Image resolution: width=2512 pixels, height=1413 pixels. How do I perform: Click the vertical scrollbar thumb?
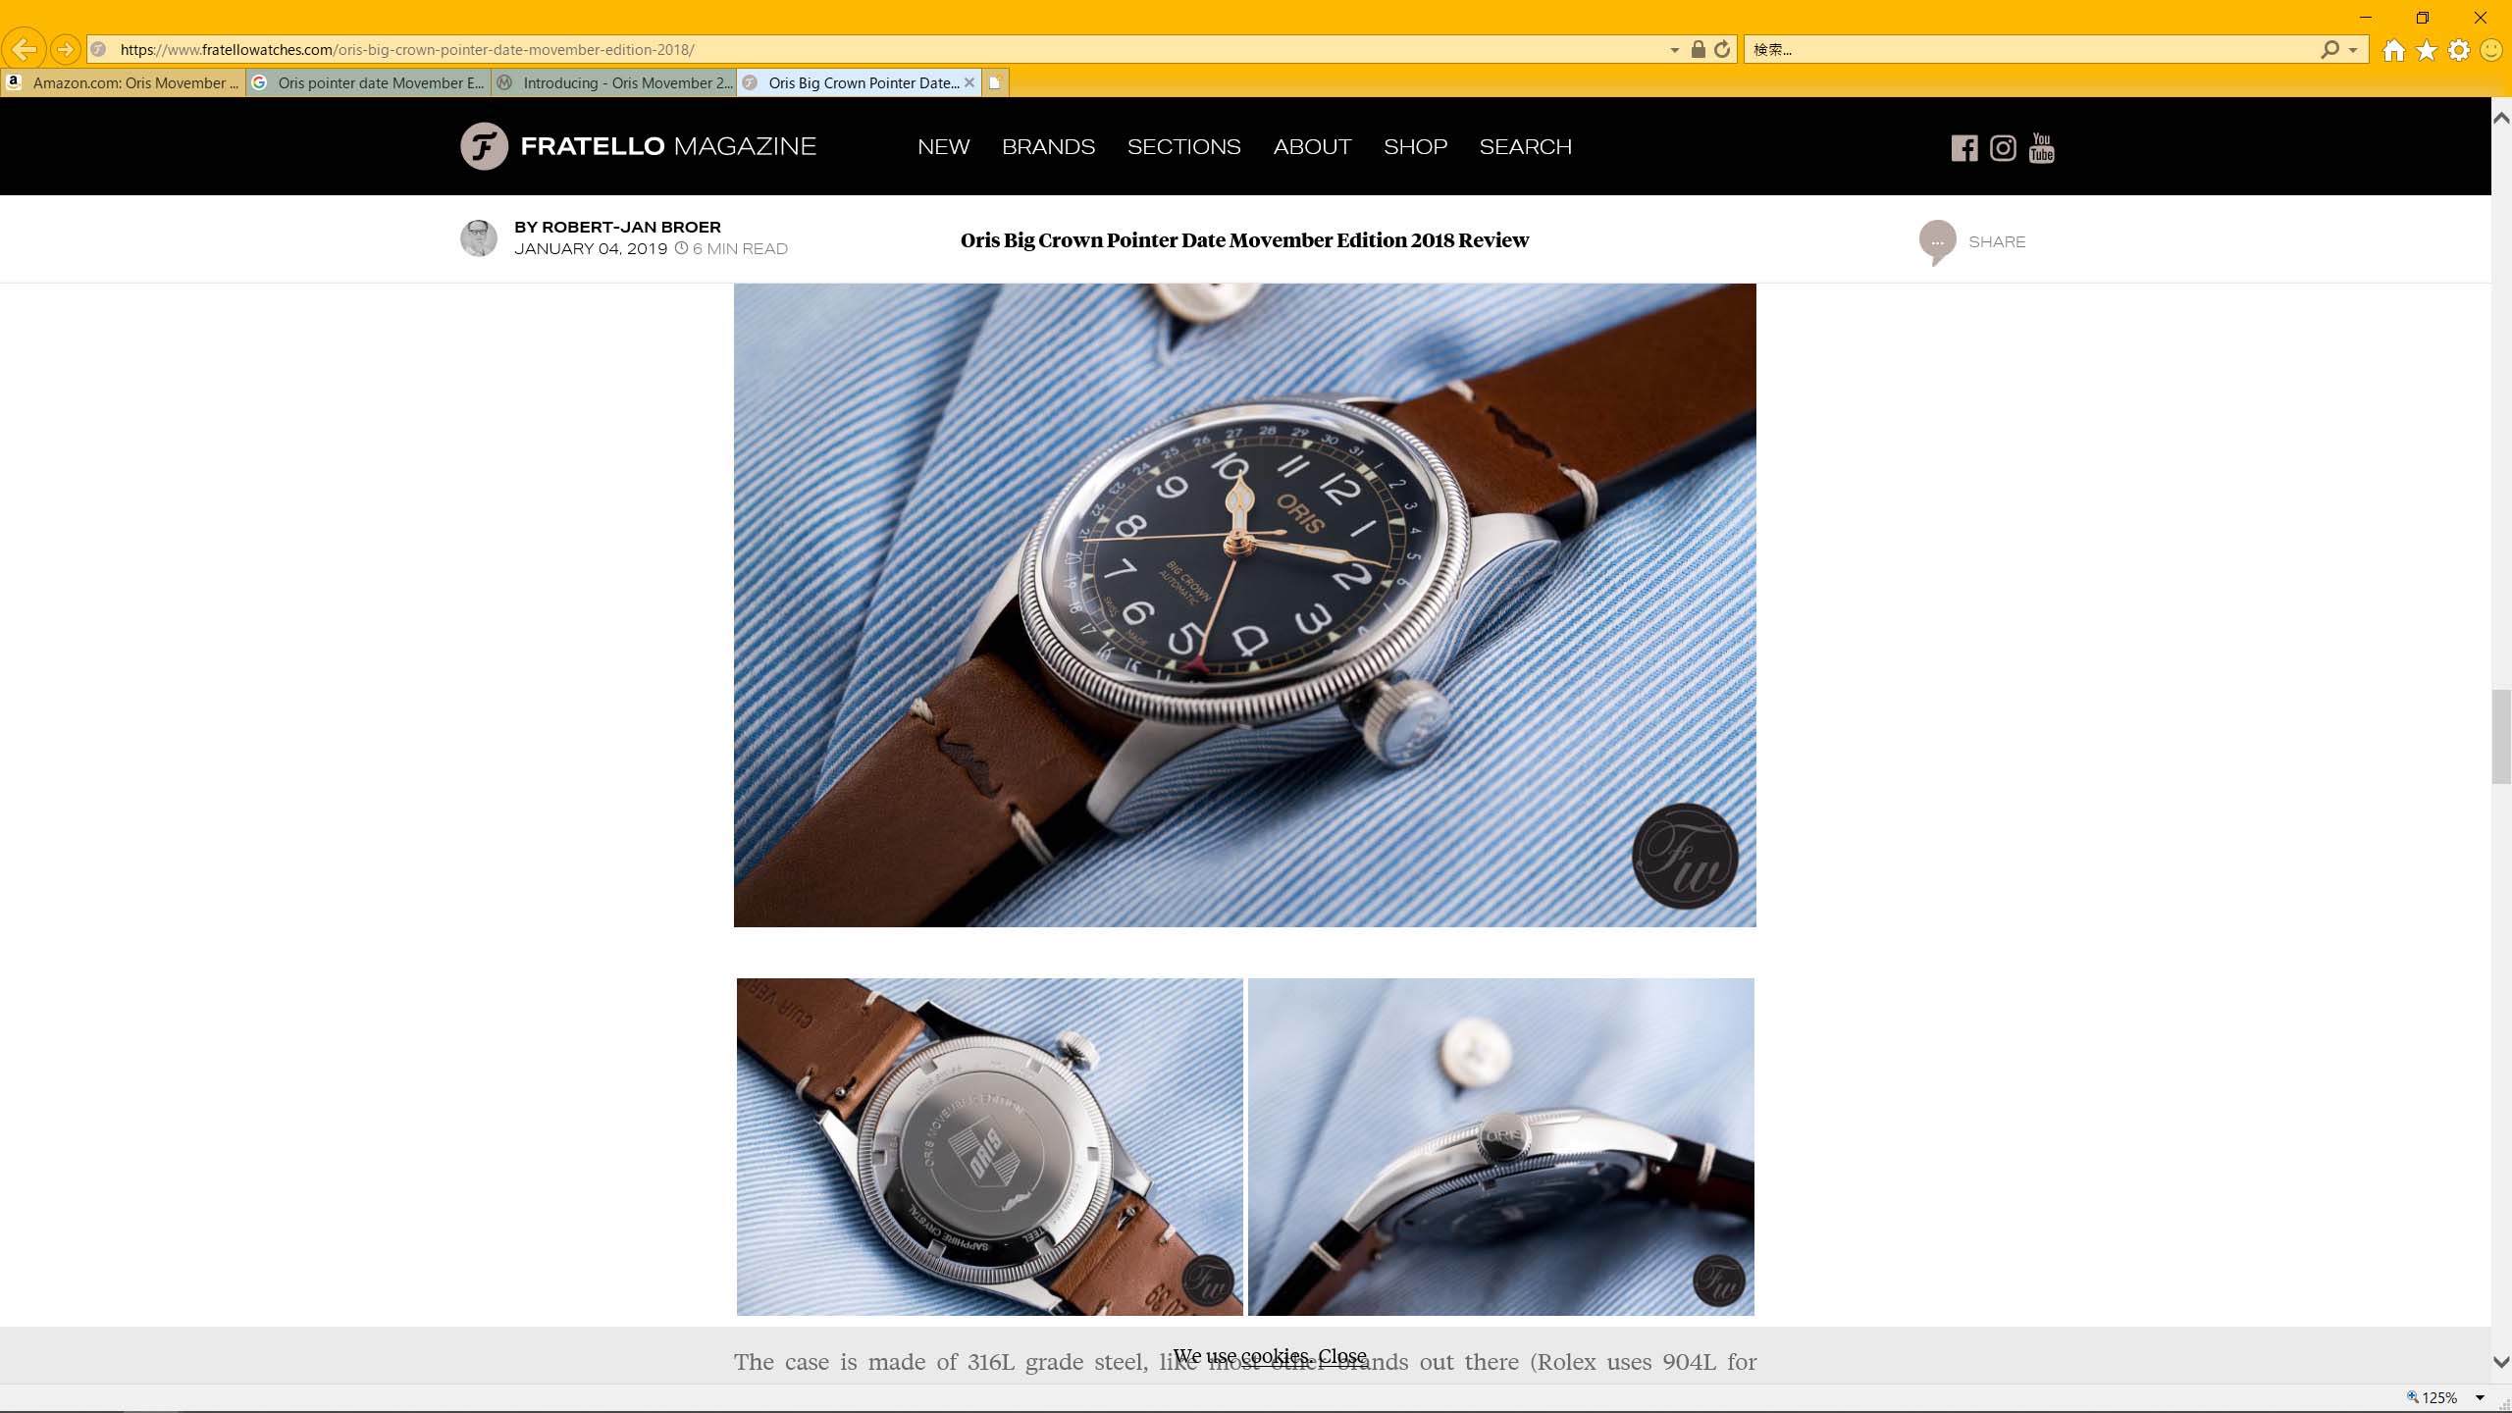coord(2501,737)
